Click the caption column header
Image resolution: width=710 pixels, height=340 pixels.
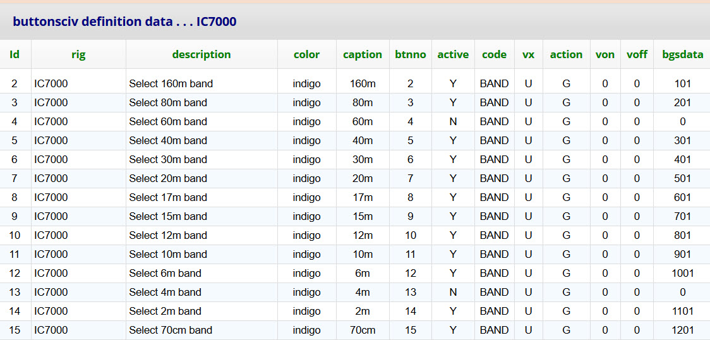coord(362,54)
